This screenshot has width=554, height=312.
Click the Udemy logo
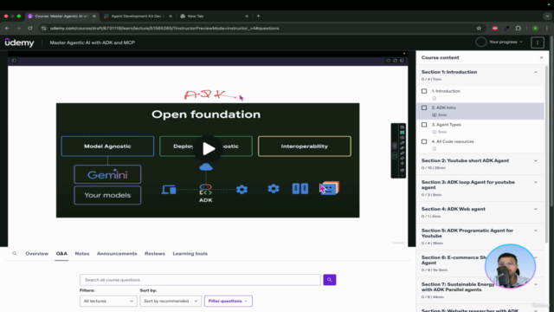[x=19, y=42]
